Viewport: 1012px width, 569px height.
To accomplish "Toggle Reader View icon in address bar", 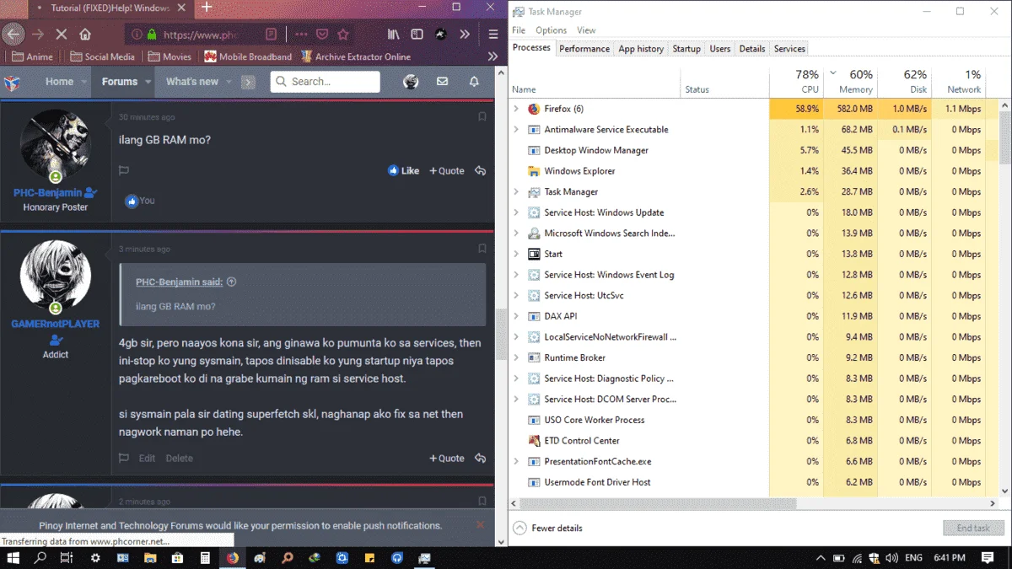I will tap(271, 35).
